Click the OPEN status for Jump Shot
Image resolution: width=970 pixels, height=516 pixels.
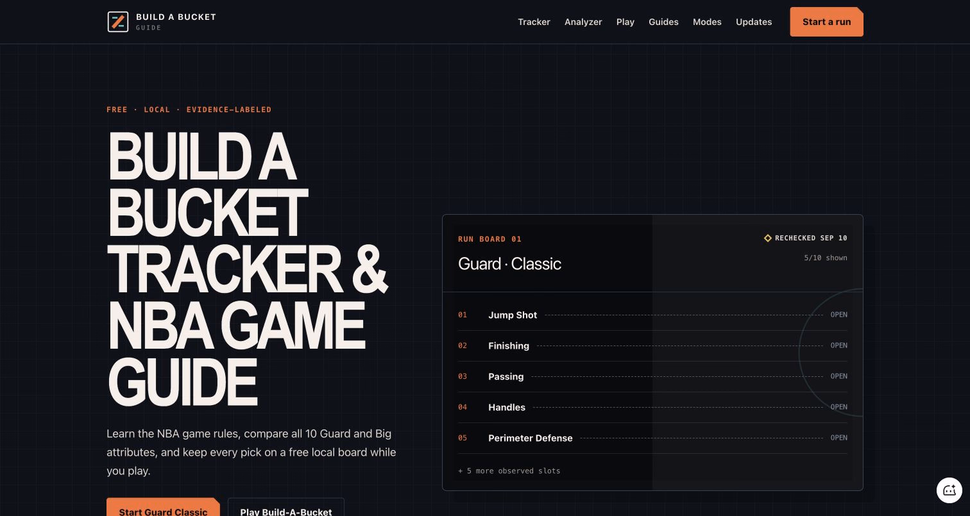click(x=838, y=315)
